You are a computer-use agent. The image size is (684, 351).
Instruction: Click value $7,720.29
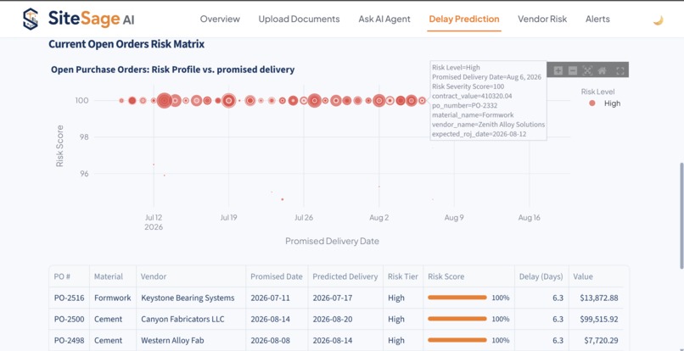[x=601, y=340]
